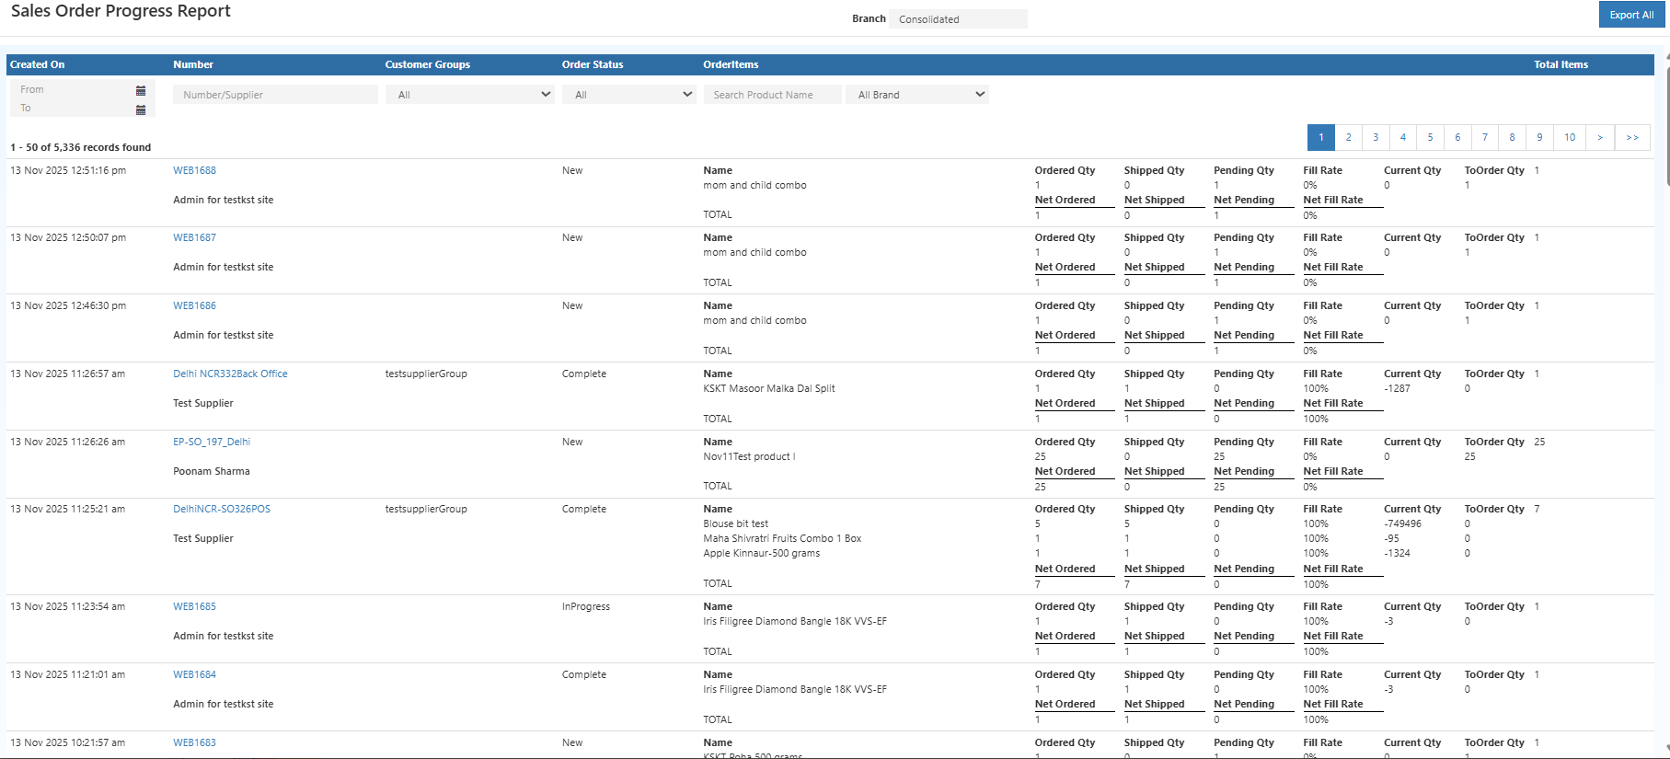
Task: Click the To date input
Action: tap(74, 109)
